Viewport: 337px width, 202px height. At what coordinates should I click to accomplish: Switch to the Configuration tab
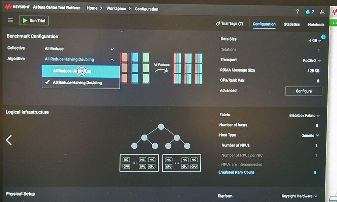coord(264,24)
